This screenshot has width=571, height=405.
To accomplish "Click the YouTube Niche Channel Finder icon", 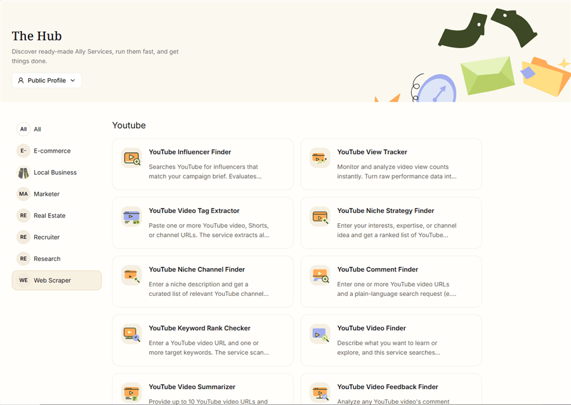I will pyautogui.click(x=131, y=275).
